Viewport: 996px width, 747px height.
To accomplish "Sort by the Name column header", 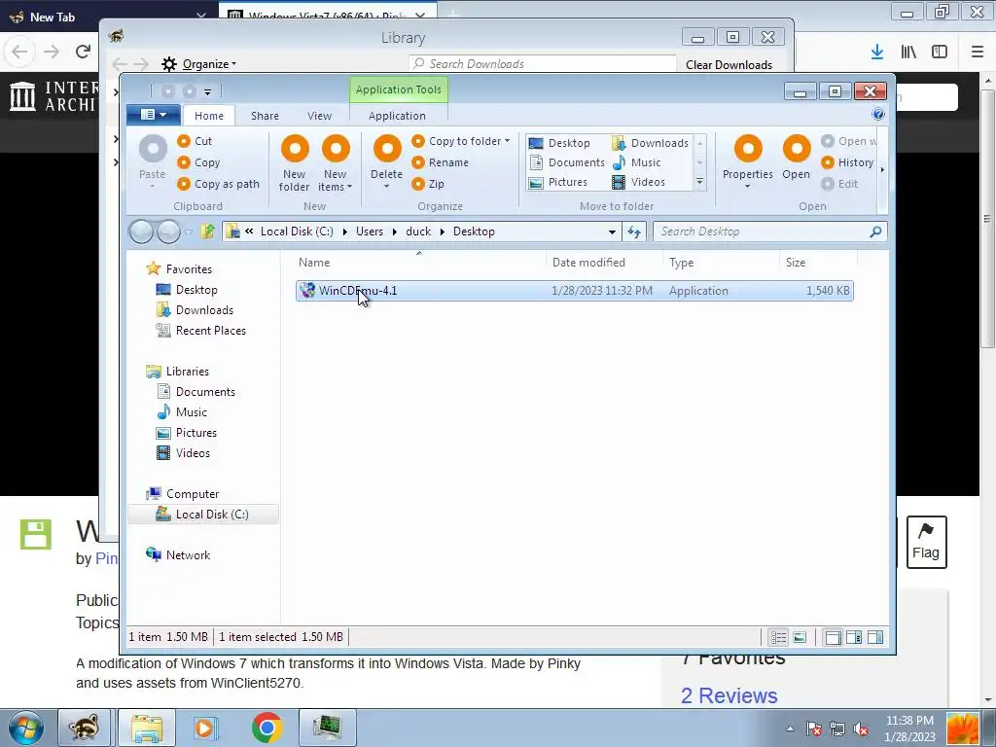I will 420,263.
